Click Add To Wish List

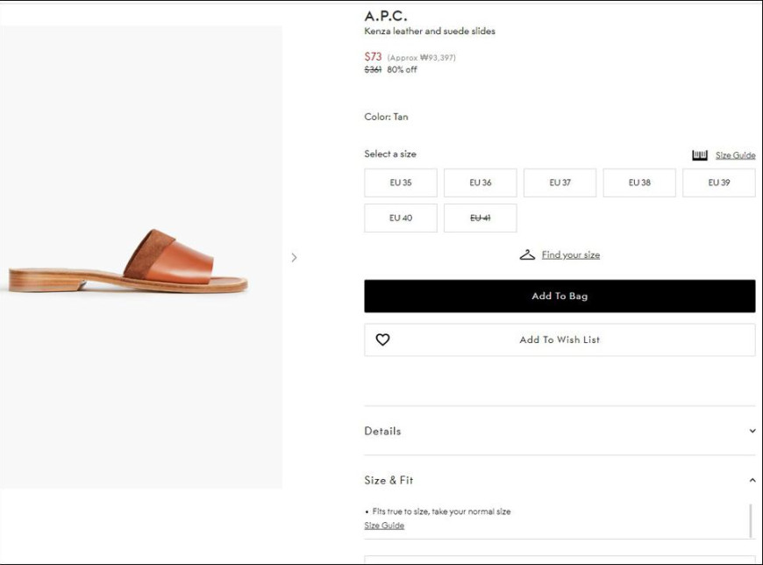pos(560,340)
